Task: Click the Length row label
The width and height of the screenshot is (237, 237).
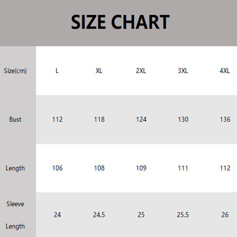Action: coord(15,168)
